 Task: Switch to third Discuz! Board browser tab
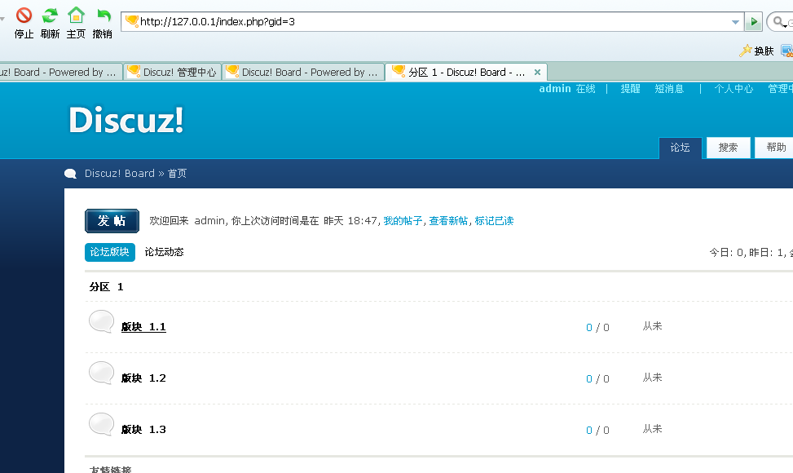click(x=302, y=73)
